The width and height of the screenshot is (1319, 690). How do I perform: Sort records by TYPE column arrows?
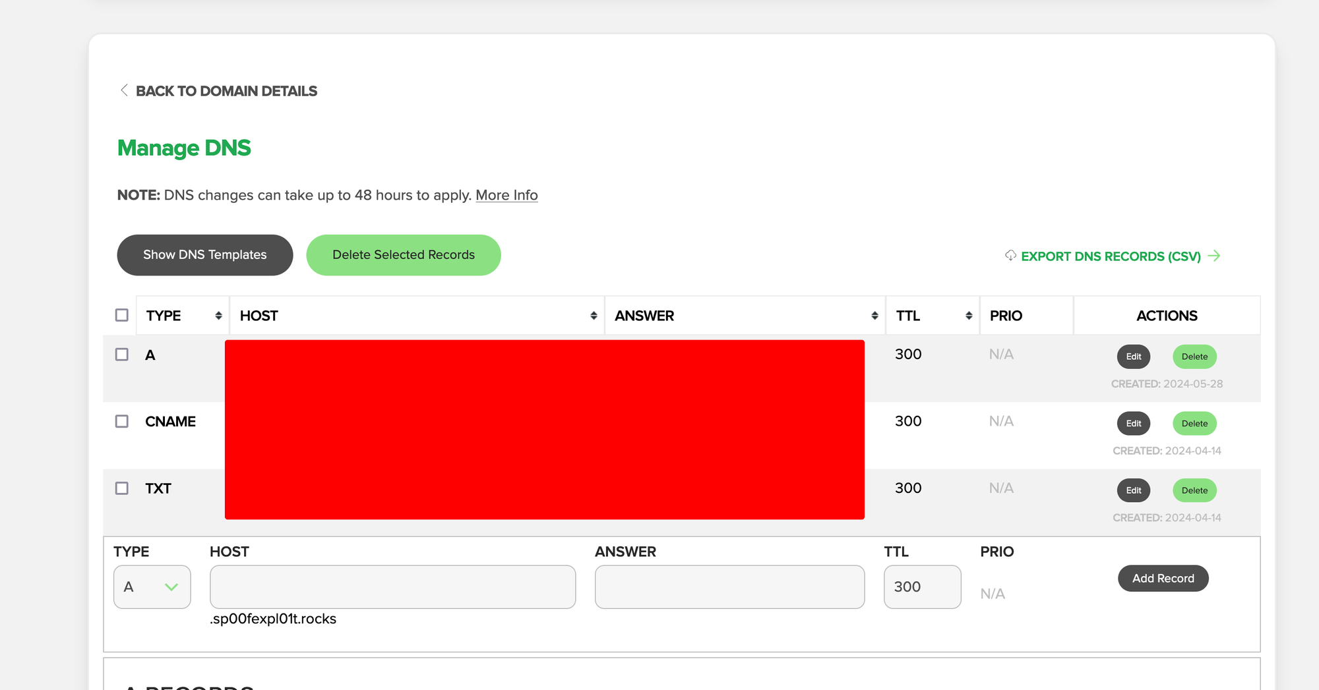[x=218, y=316]
